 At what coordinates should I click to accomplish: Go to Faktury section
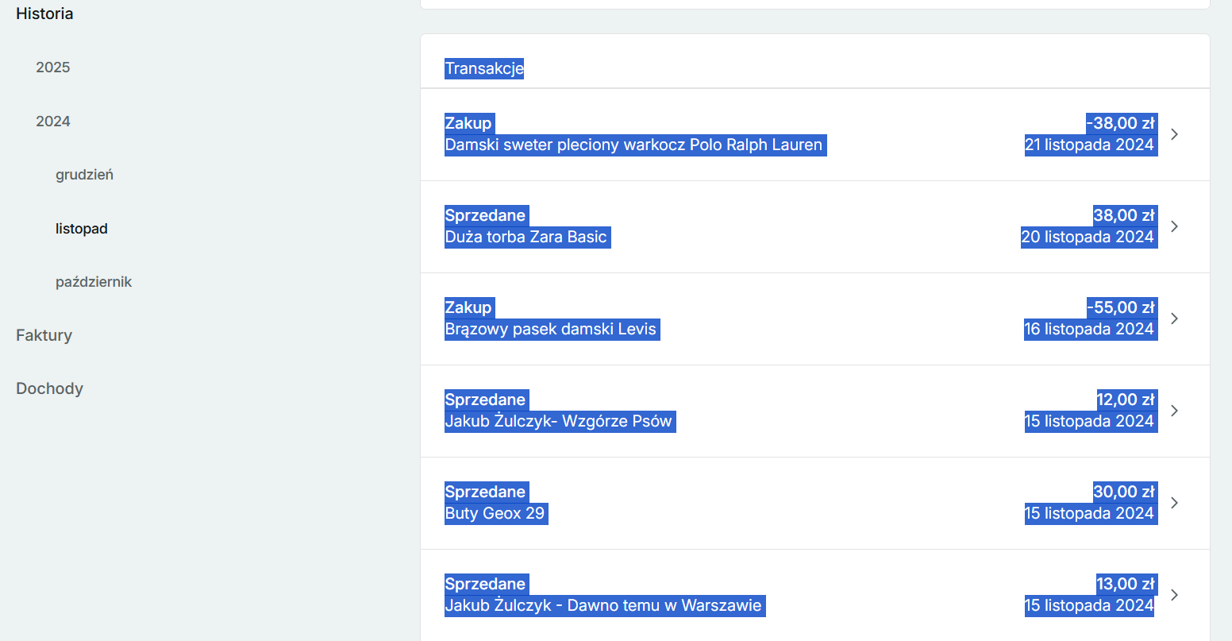(x=44, y=335)
